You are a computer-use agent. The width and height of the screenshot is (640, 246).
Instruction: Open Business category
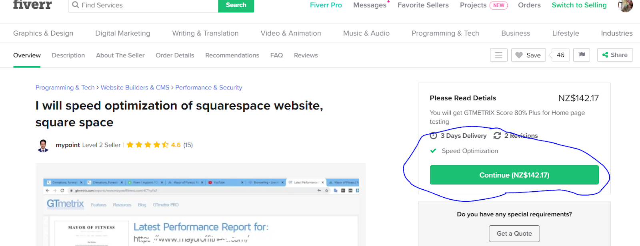[516, 33]
